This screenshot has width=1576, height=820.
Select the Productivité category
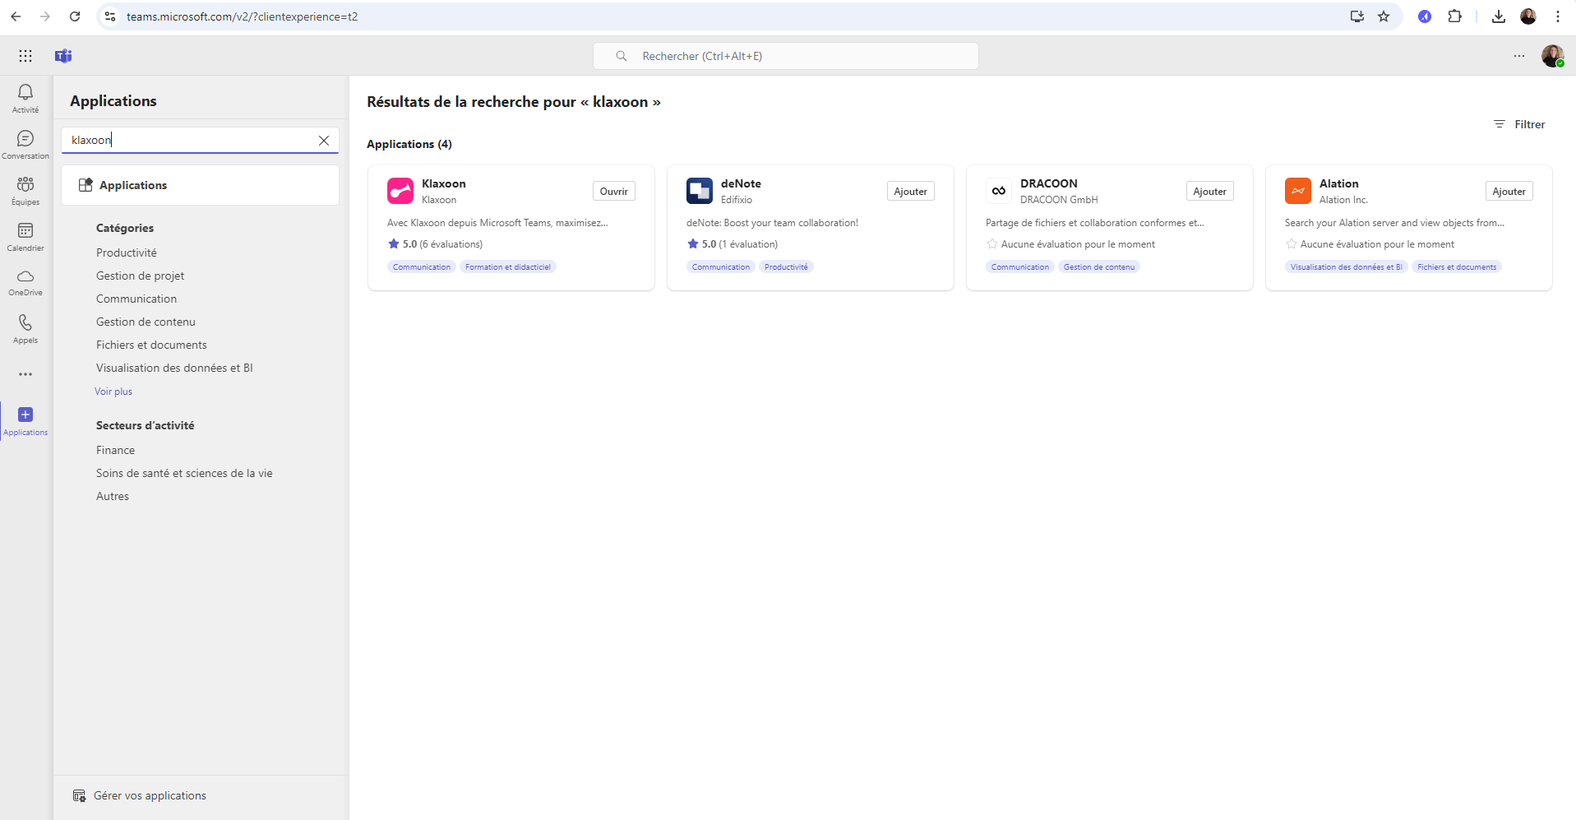[127, 252]
